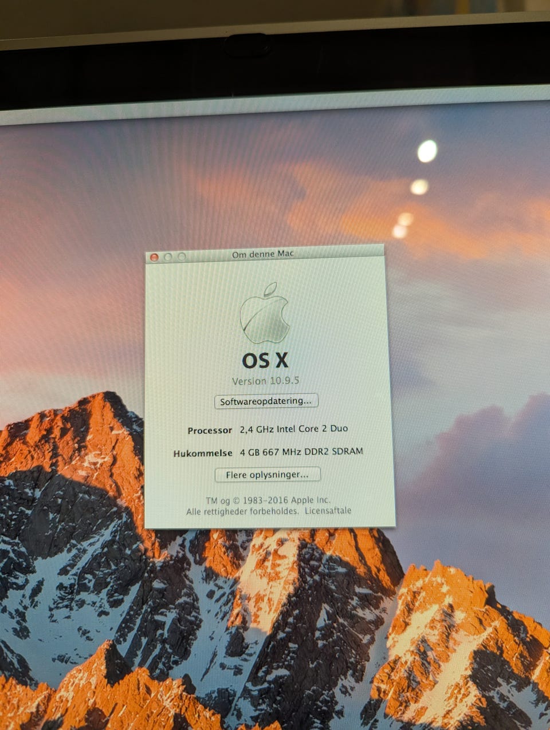
Task: Click the Hukommelse label
Action: (x=203, y=453)
